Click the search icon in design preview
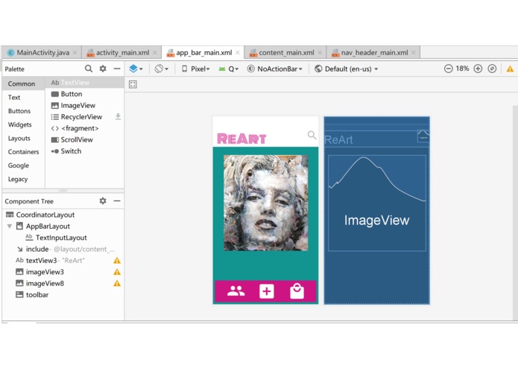 tap(312, 135)
